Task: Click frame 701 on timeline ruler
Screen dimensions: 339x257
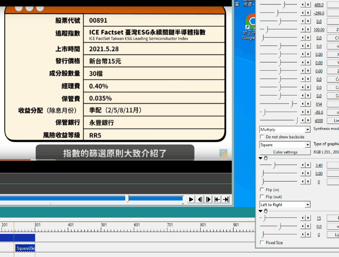Action: point(169,225)
